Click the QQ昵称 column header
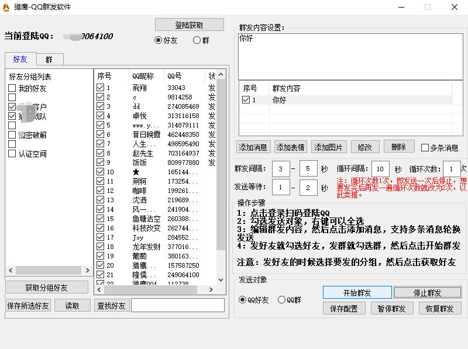The image size is (468, 349). [x=146, y=77]
